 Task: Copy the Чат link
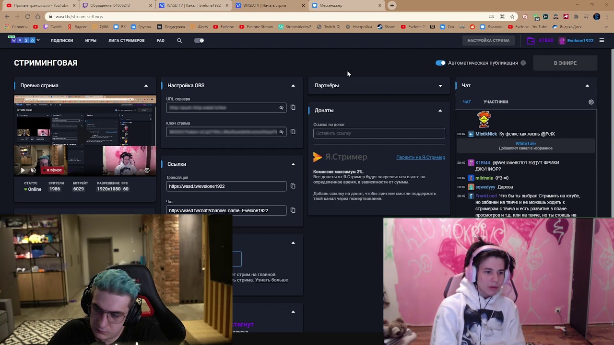293,210
